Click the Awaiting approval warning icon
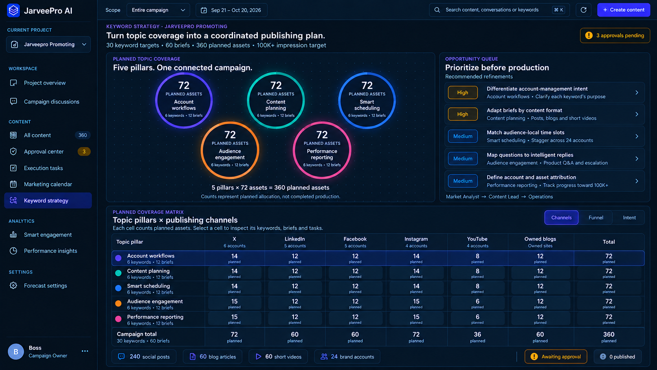This screenshot has width=657, height=370. pyautogui.click(x=534, y=357)
